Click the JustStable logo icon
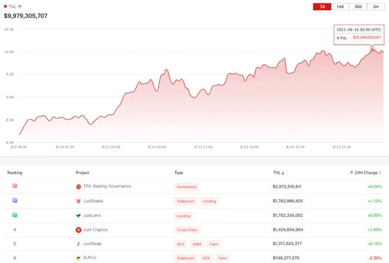 [78, 201]
